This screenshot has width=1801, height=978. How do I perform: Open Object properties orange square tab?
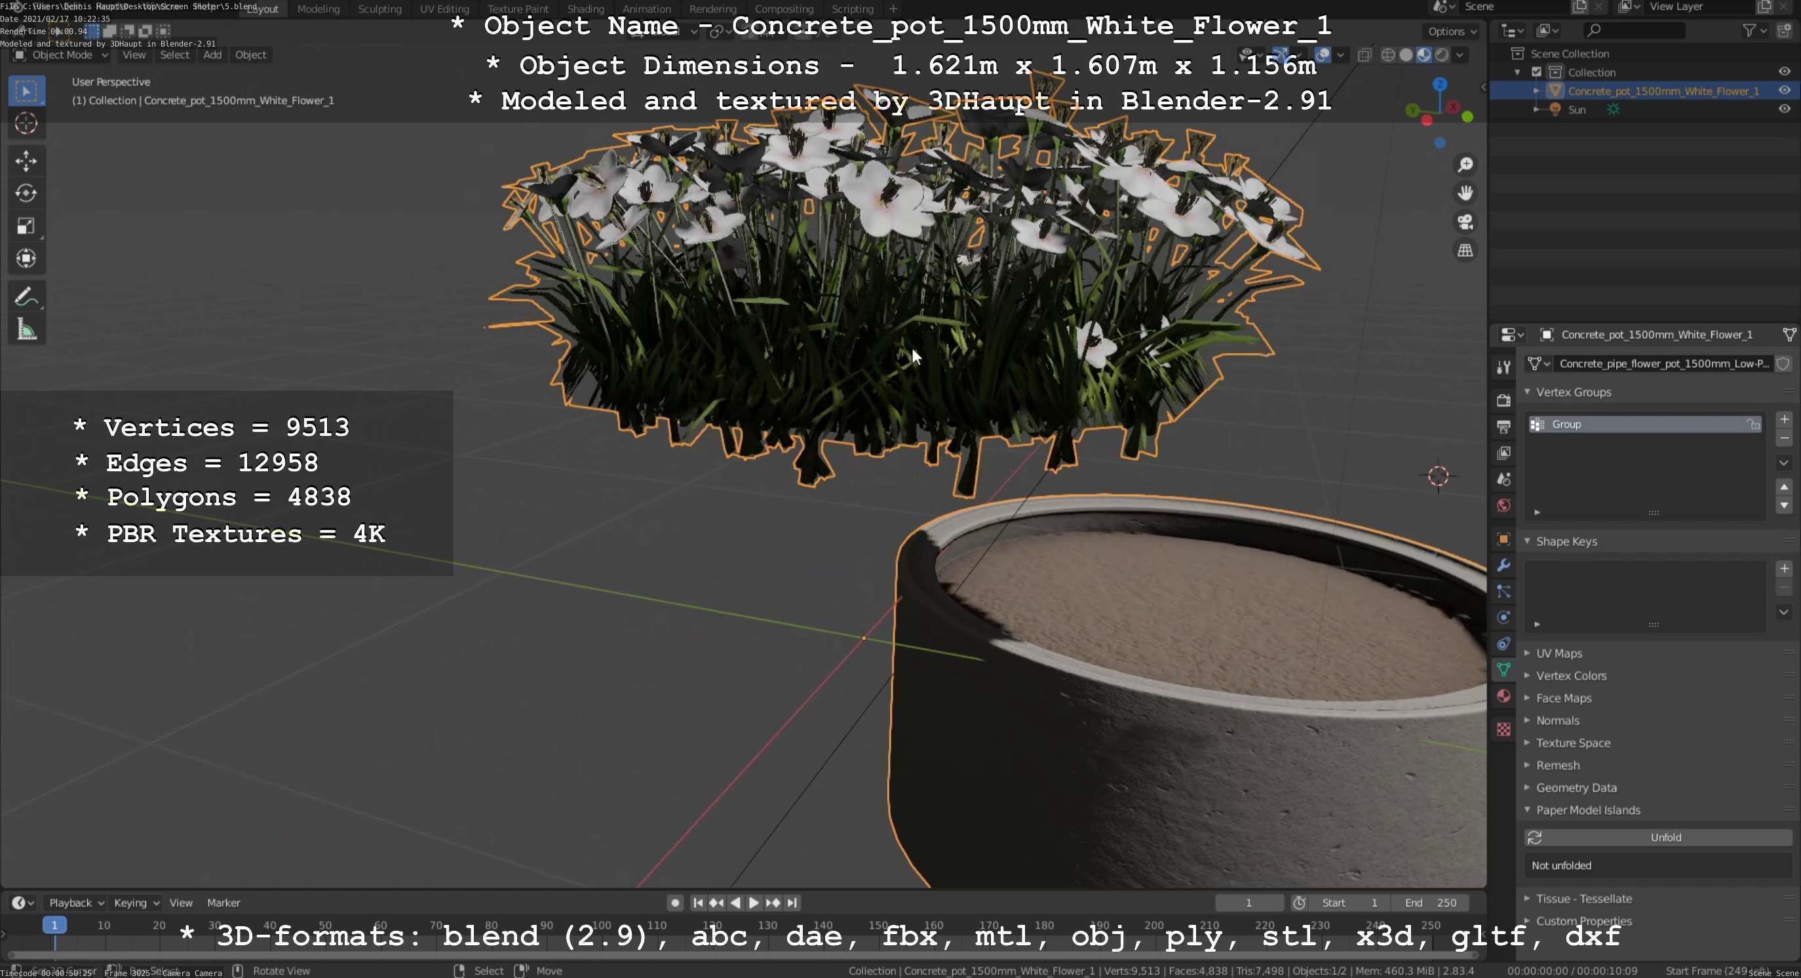(x=1504, y=539)
